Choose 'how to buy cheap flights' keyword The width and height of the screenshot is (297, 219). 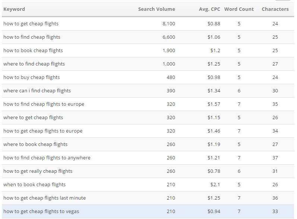[x=32, y=77]
